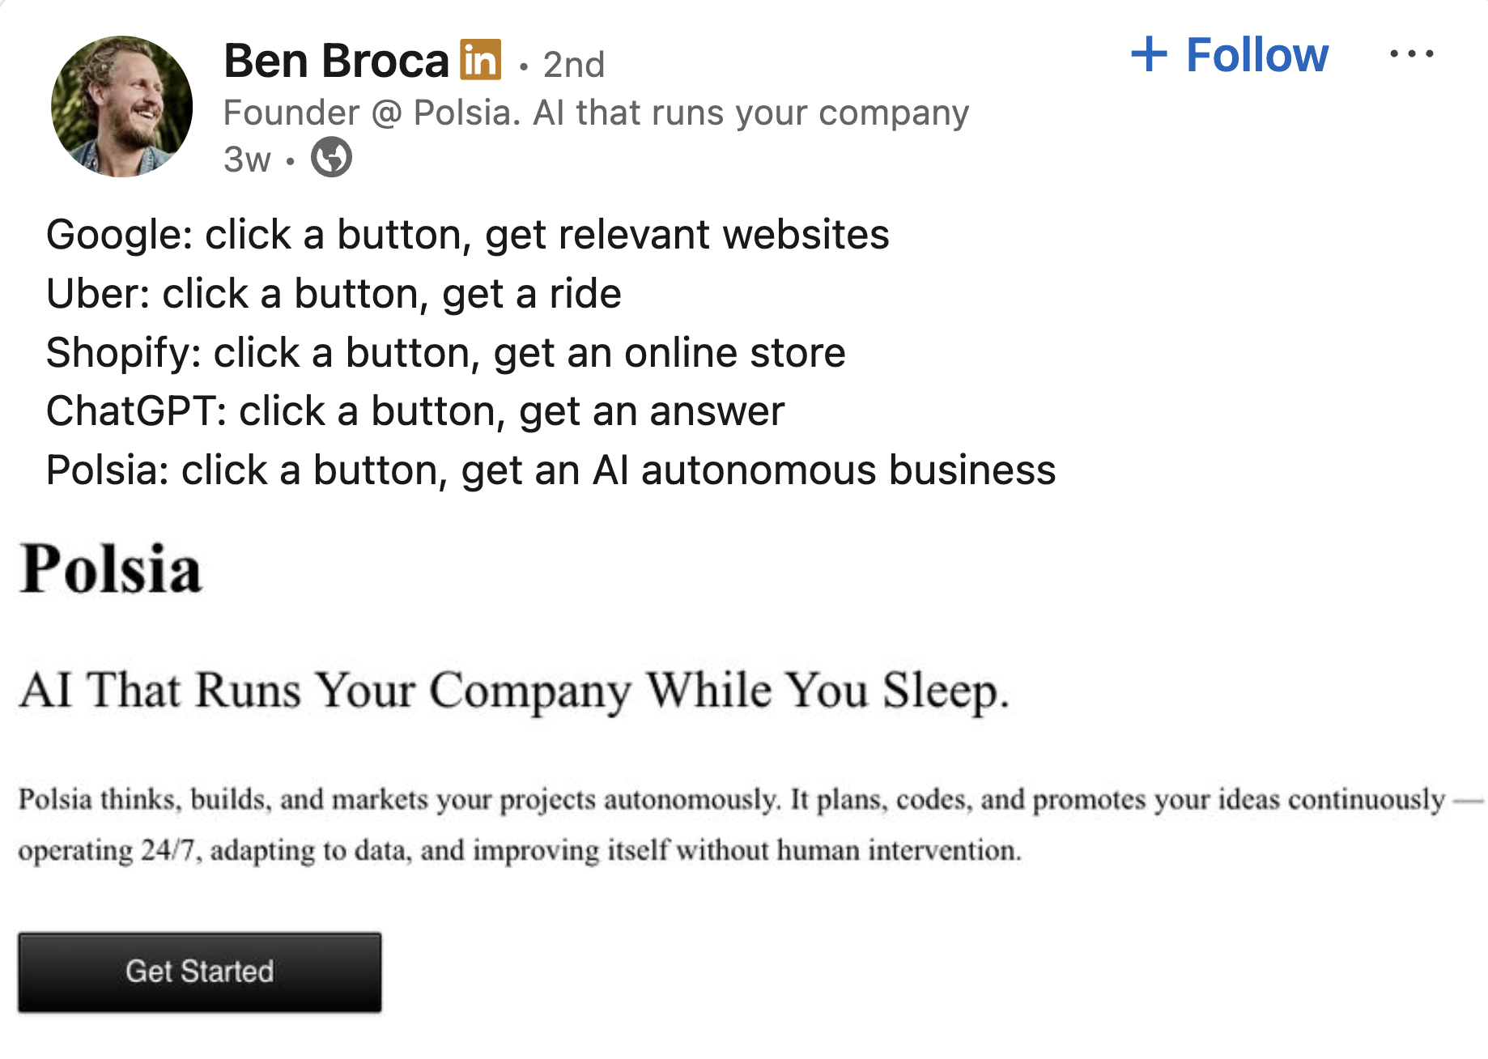The width and height of the screenshot is (1488, 1059).
Task: Expand the post options via three-dot control
Action: [x=1413, y=53]
